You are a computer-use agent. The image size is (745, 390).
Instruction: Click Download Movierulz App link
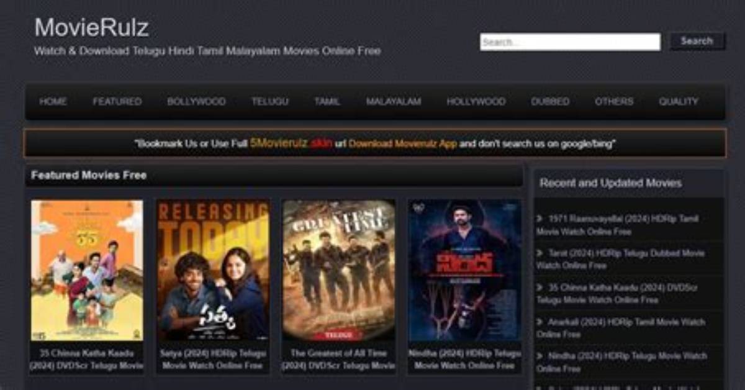tap(402, 143)
